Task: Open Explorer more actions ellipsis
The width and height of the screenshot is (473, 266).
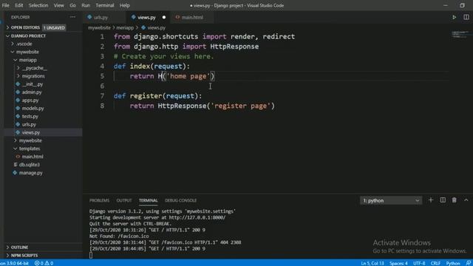Action: [72, 17]
